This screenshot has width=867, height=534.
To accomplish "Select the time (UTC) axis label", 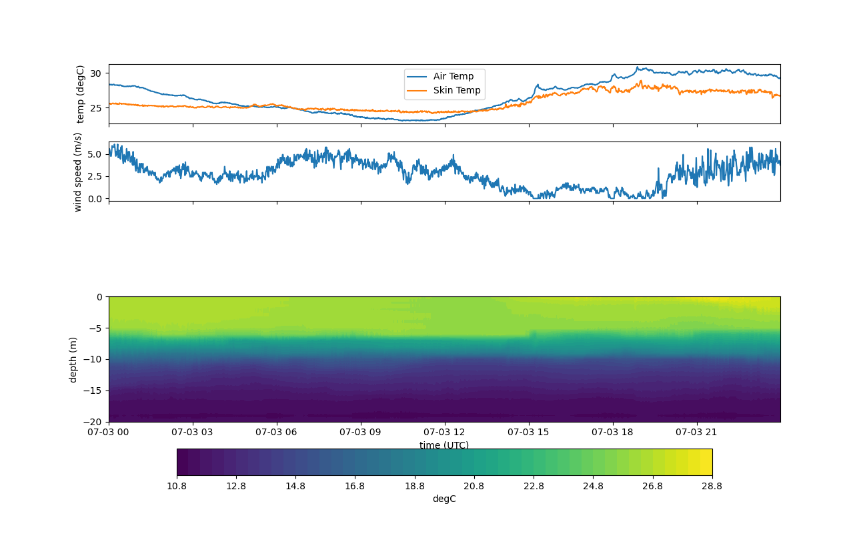I will point(444,445).
